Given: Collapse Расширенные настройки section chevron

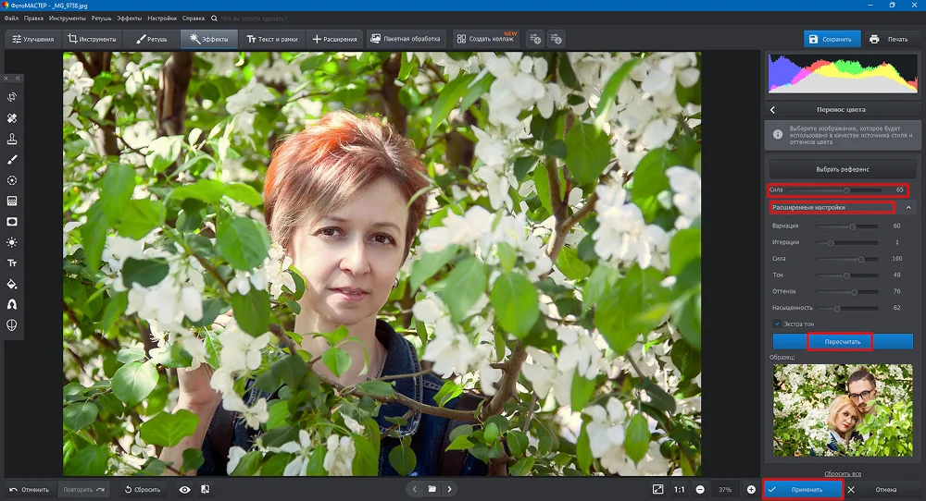Looking at the screenshot, I should coord(909,207).
